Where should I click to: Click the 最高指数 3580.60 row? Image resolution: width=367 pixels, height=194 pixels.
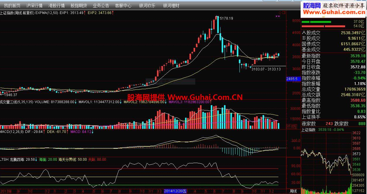click(x=334, y=100)
